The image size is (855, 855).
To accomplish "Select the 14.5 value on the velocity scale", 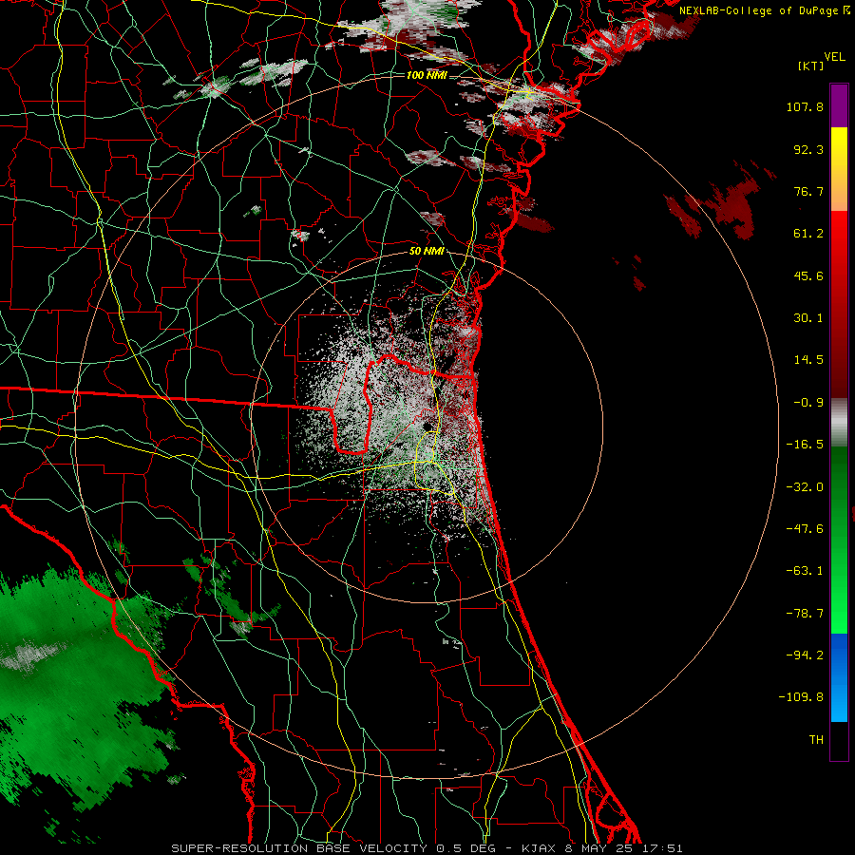I will (808, 360).
